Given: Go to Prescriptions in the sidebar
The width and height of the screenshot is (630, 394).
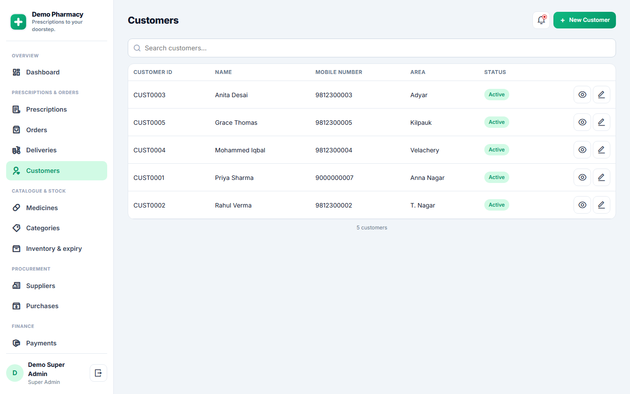Looking at the screenshot, I should [x=56, y=109].
